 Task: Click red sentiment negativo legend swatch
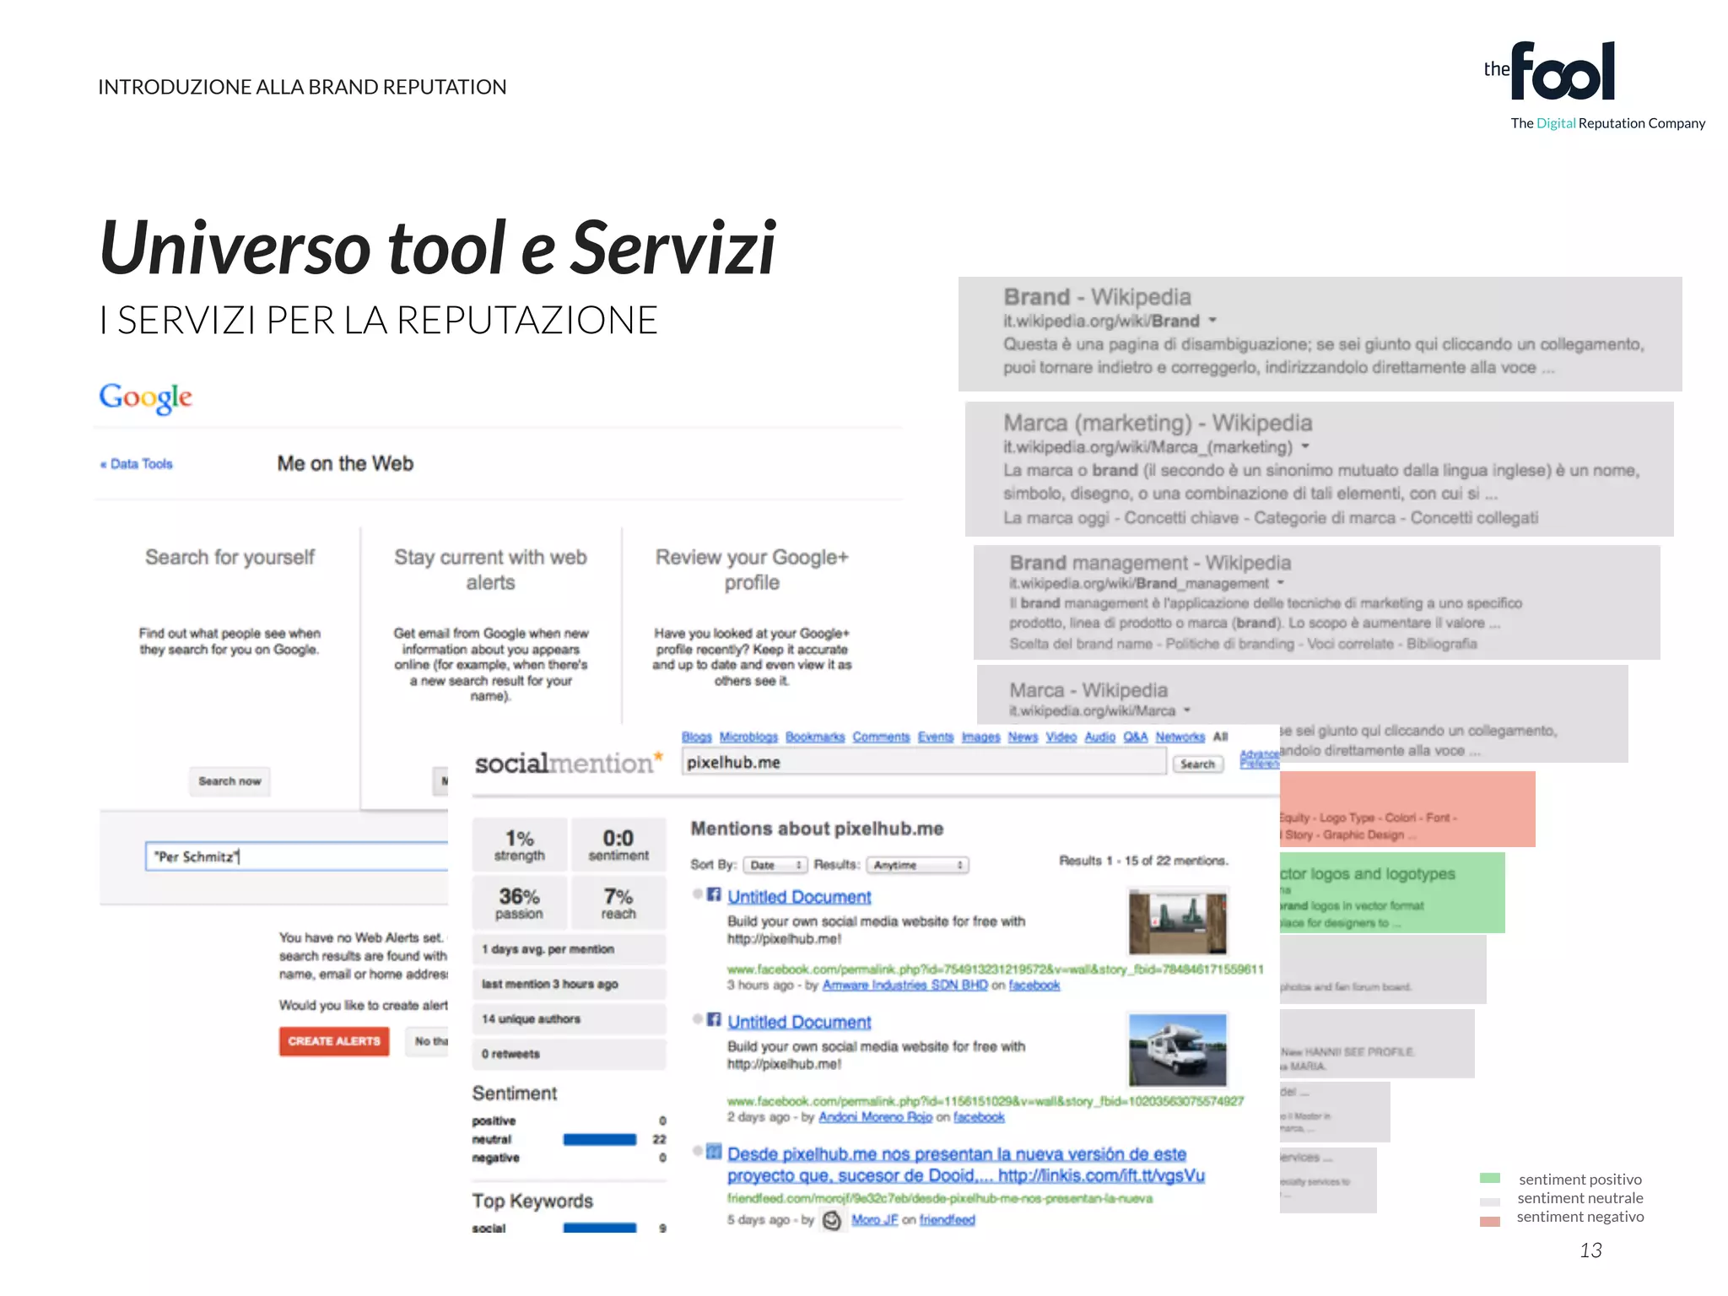1490,1221
